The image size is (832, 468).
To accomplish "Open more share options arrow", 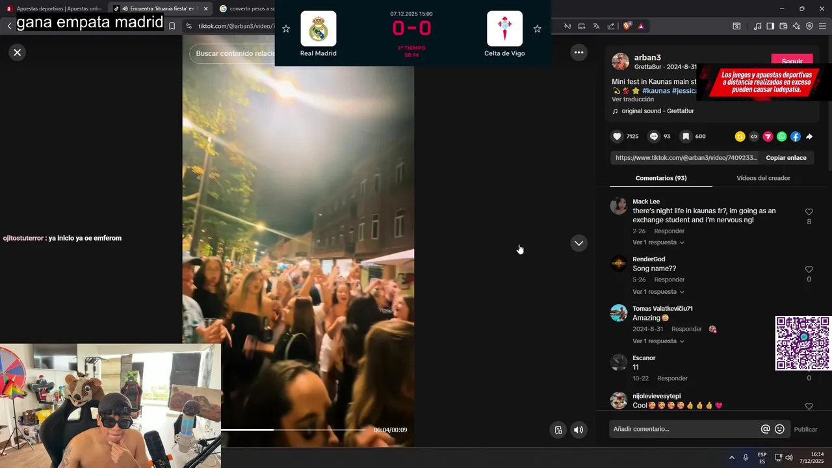I will 809,136.
